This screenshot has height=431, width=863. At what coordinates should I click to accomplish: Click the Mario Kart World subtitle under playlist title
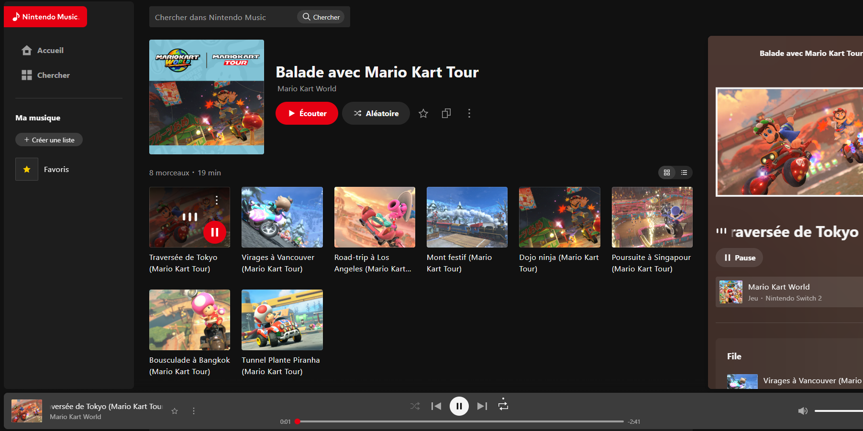[x=307, y=88]
